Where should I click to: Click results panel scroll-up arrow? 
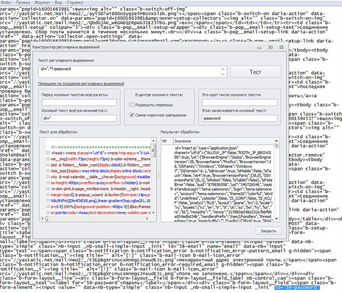[277, 141]
